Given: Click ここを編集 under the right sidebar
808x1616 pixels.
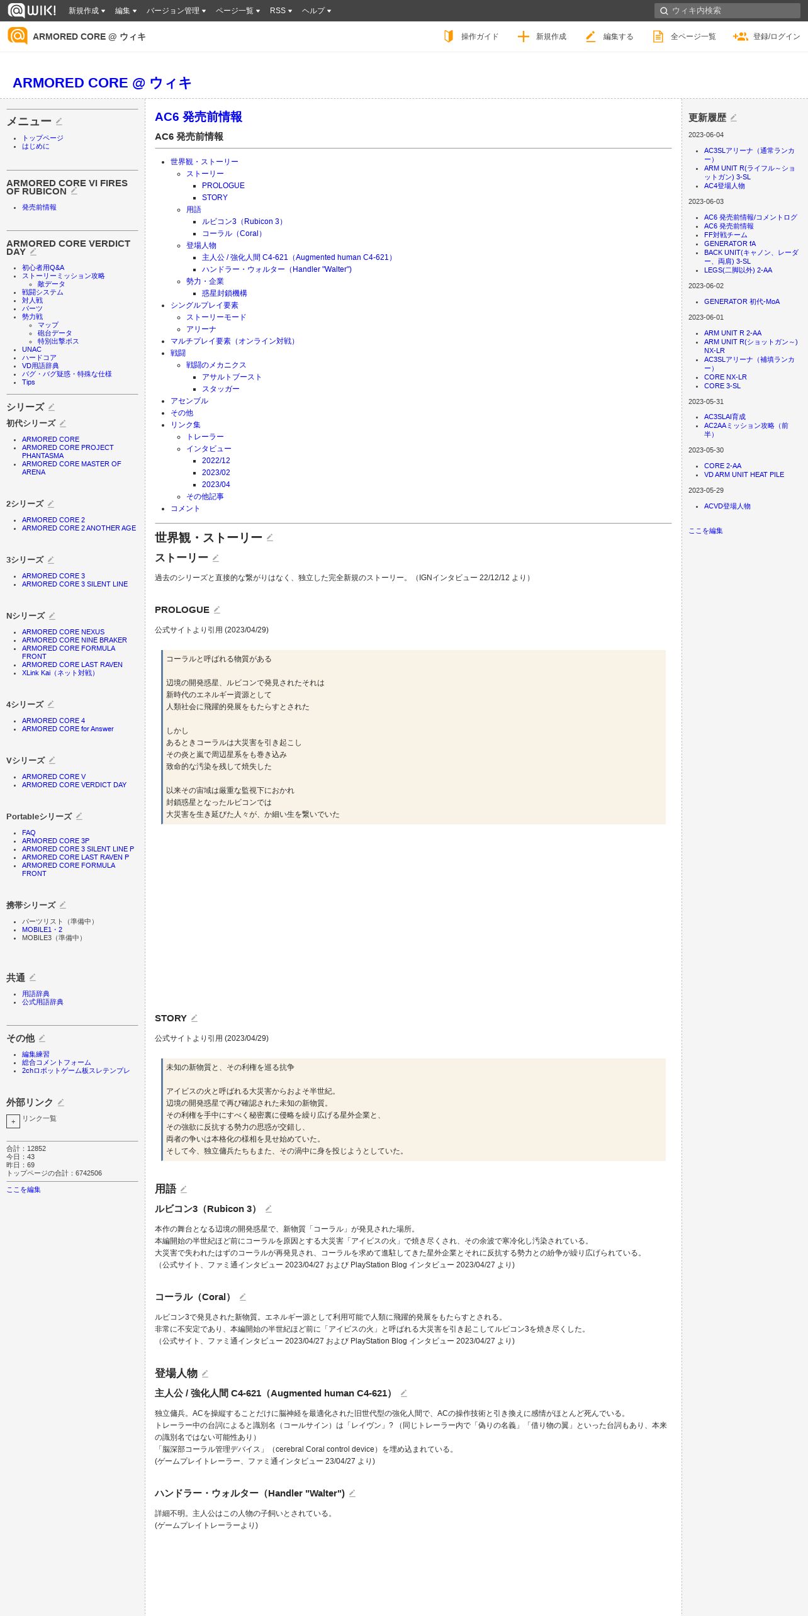Looking at the screenshot, I should point(705,531).
